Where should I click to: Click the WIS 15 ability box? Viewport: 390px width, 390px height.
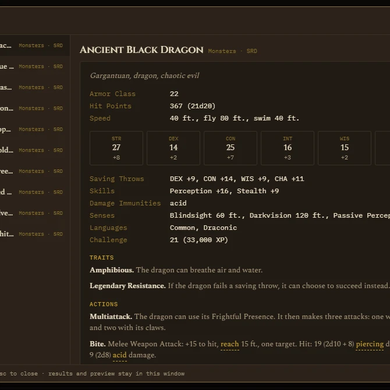pos(345,148)
